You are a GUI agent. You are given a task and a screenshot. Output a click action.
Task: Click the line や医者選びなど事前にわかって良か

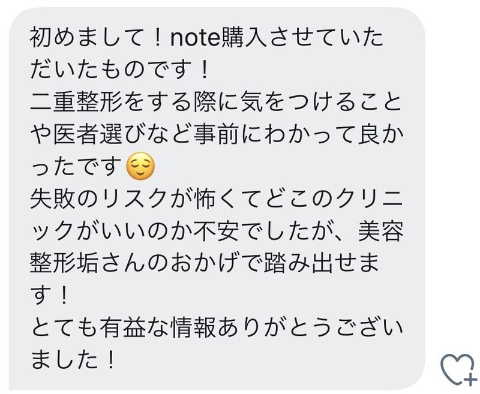[x=217, y=134]
